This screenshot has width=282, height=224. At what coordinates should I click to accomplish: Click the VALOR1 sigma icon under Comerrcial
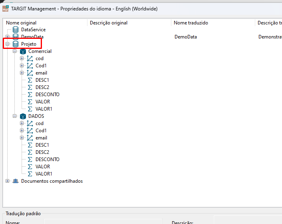tap(30, 109)
